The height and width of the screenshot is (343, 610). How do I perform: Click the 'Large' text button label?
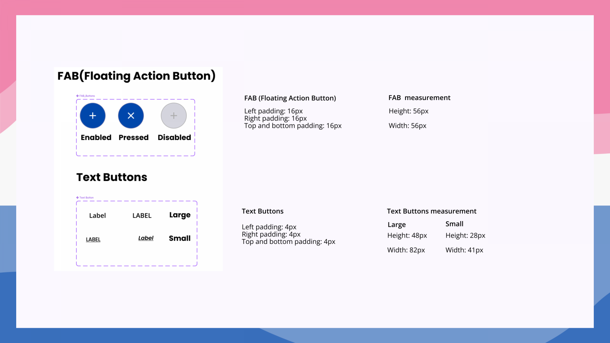(180, 215)
